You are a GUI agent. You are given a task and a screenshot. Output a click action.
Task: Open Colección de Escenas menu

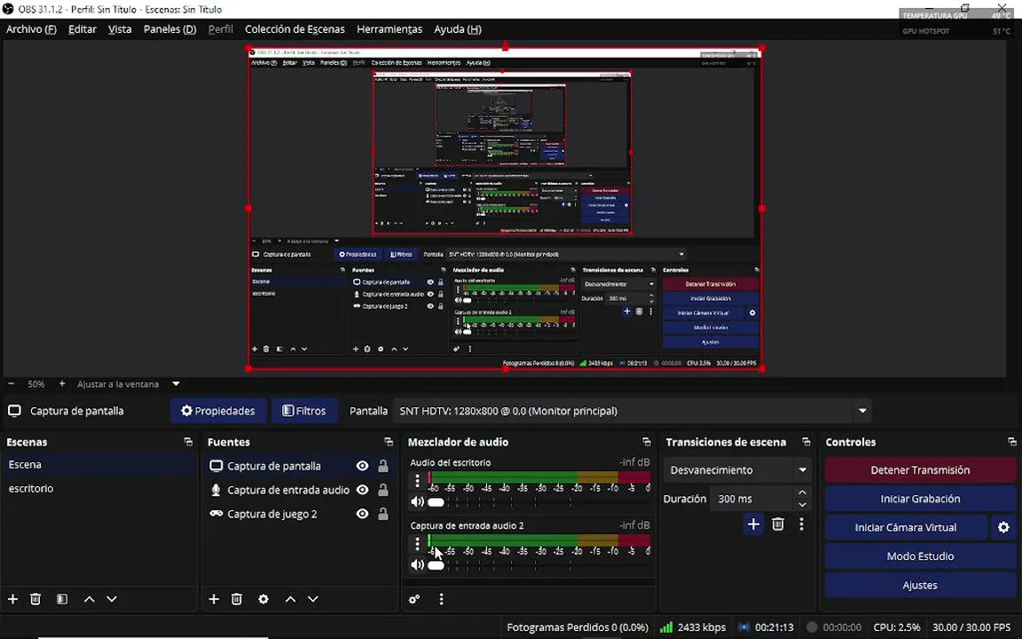point(295,29)
